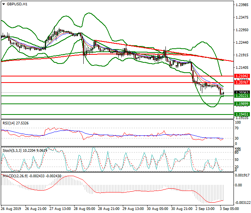Select the 29 Aug 13:00 time label

[133, 209]
